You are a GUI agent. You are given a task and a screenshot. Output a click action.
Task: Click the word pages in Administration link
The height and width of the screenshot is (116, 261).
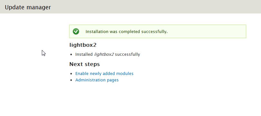(x=112, y=80)
